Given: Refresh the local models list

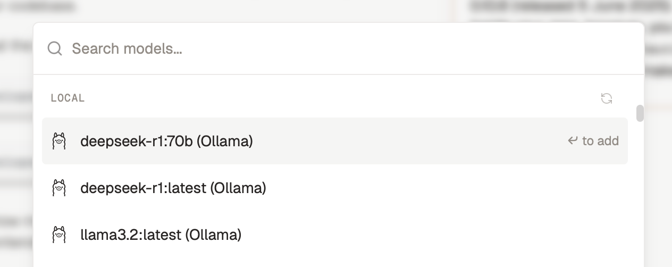Looking at the screenshot, I should 607,98.
